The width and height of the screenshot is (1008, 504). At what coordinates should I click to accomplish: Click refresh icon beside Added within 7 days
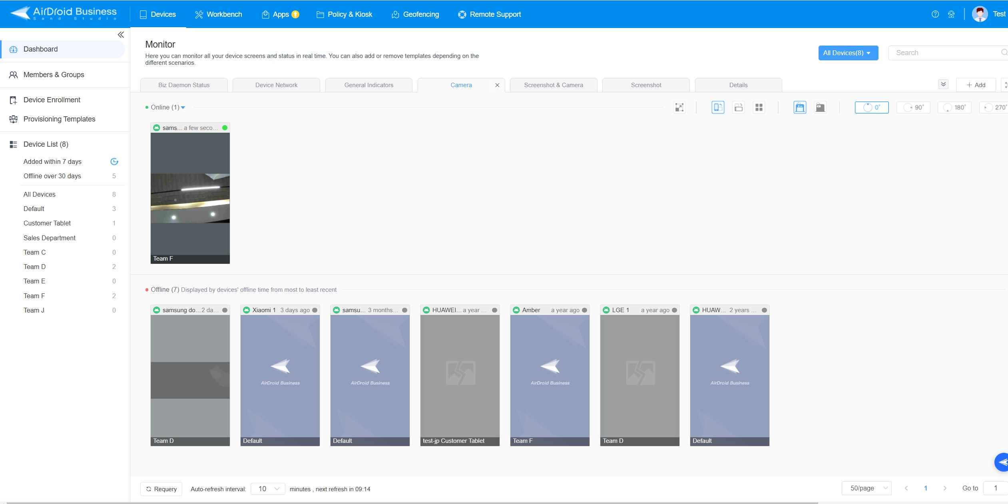click(x=114, y=161)
